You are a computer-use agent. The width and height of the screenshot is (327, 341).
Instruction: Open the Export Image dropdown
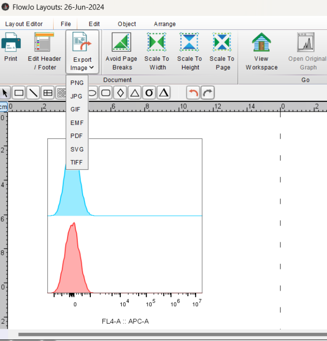(x=82, y=52)
